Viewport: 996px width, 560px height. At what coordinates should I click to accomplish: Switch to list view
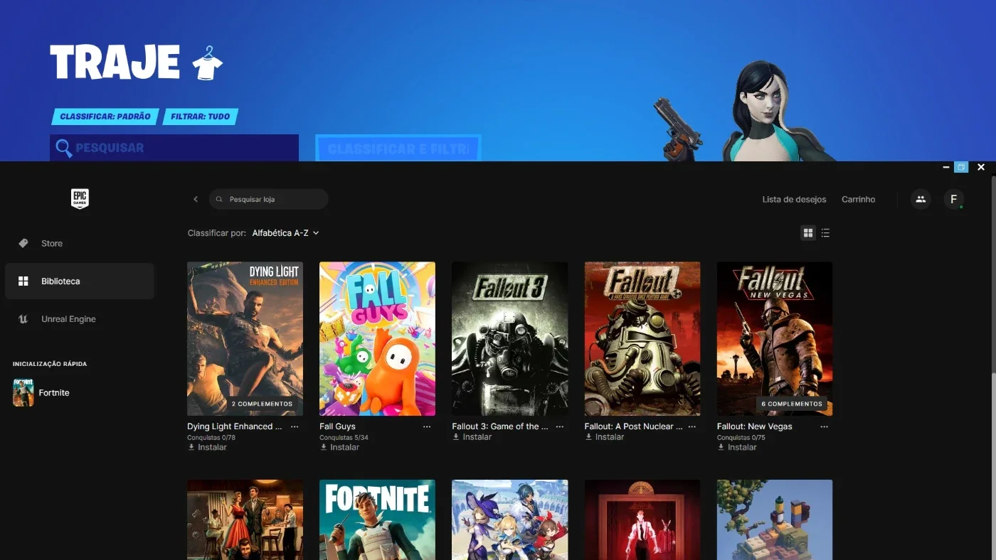(825, 233)
